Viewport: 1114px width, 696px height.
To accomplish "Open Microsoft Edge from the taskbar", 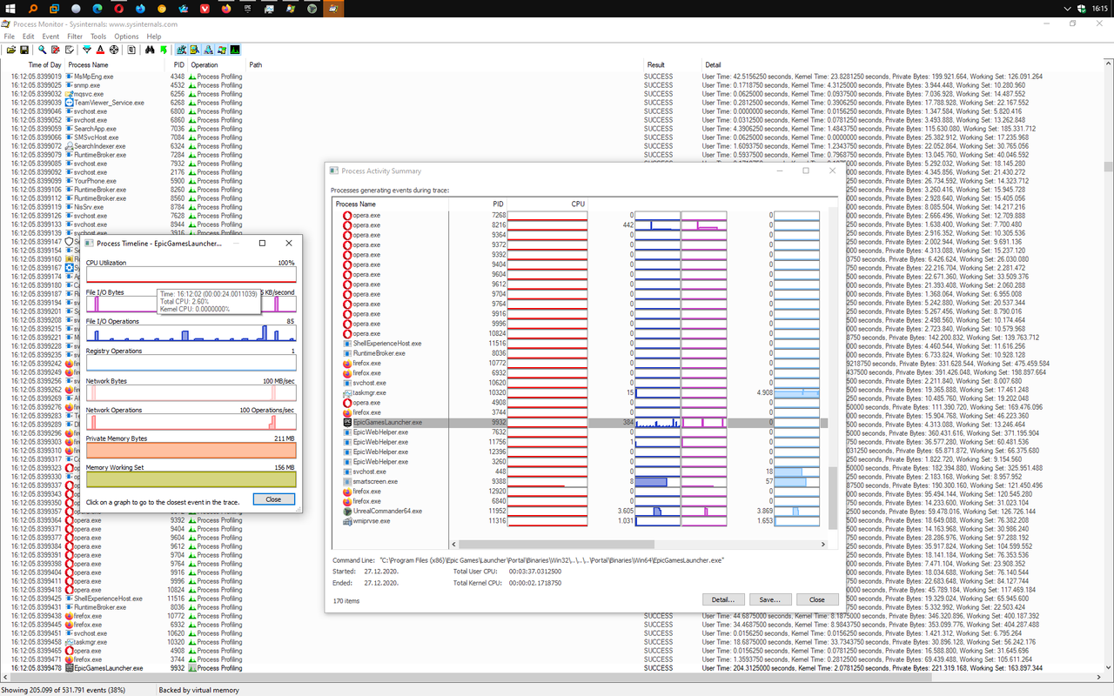I will [x=97, y=9].
